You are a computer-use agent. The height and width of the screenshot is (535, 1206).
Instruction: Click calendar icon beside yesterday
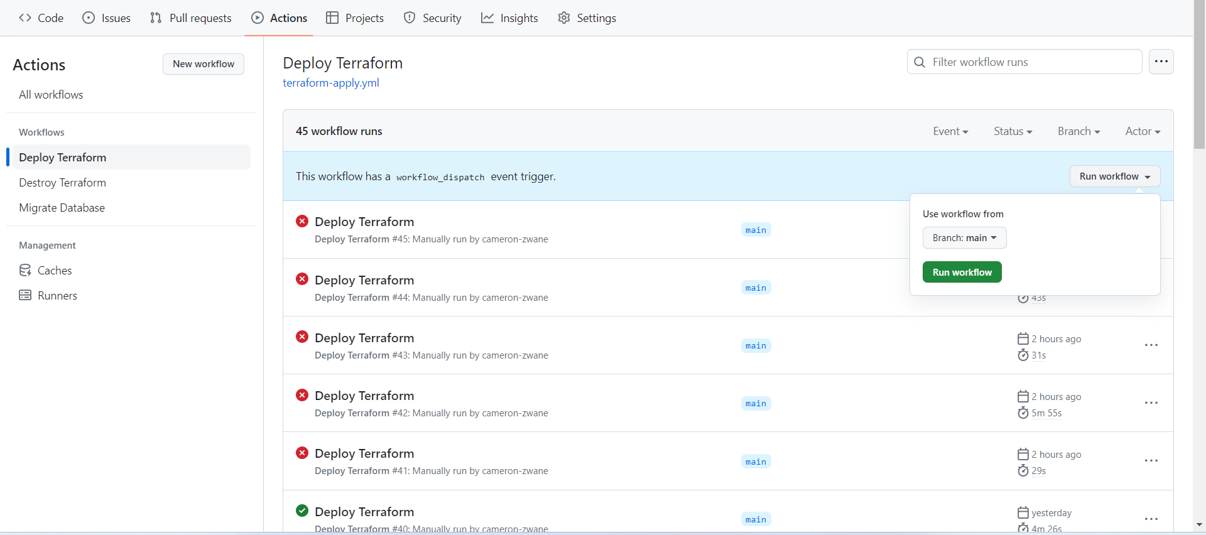click(1023, 512)
